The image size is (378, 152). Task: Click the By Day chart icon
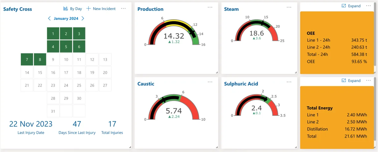click(x=65, y=9)
